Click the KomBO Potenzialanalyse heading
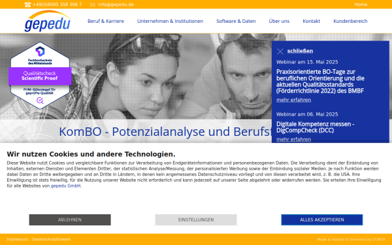392x245 pixels. [165, 132]
